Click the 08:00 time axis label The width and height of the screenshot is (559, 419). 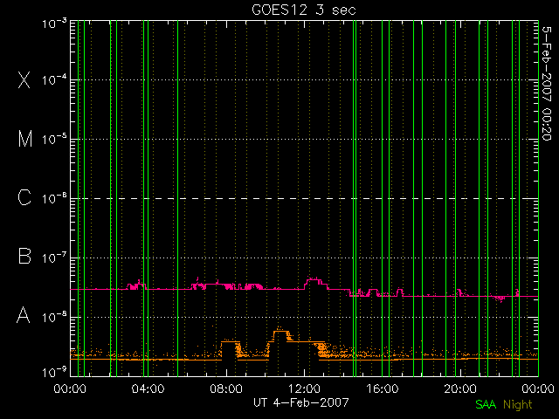tap(226, 388)
